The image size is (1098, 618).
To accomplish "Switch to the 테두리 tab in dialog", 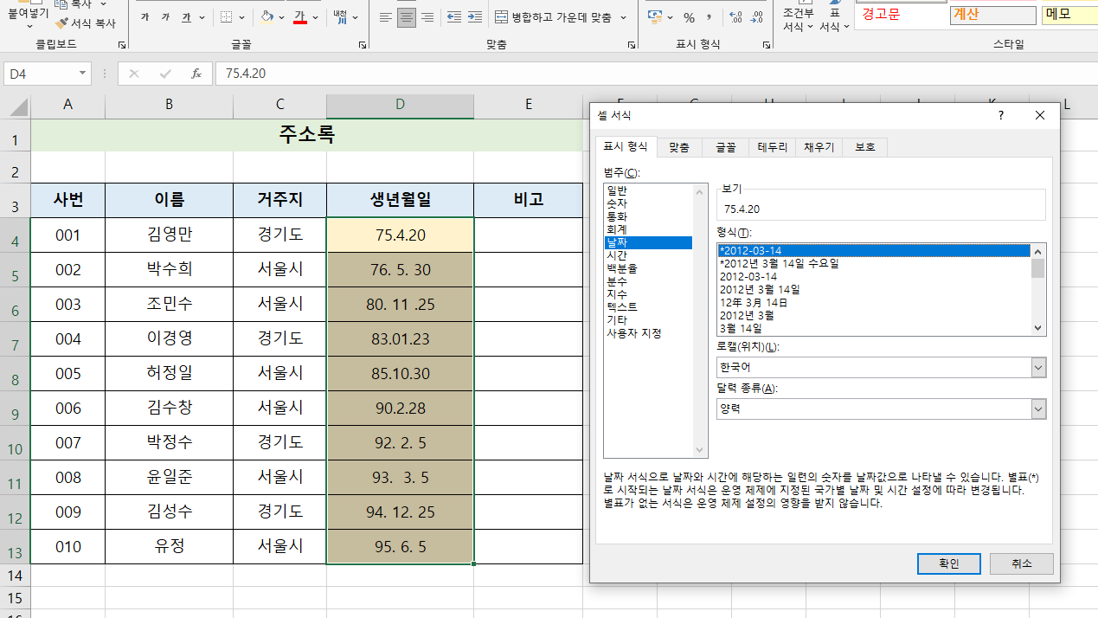I will tap(773, 147).
